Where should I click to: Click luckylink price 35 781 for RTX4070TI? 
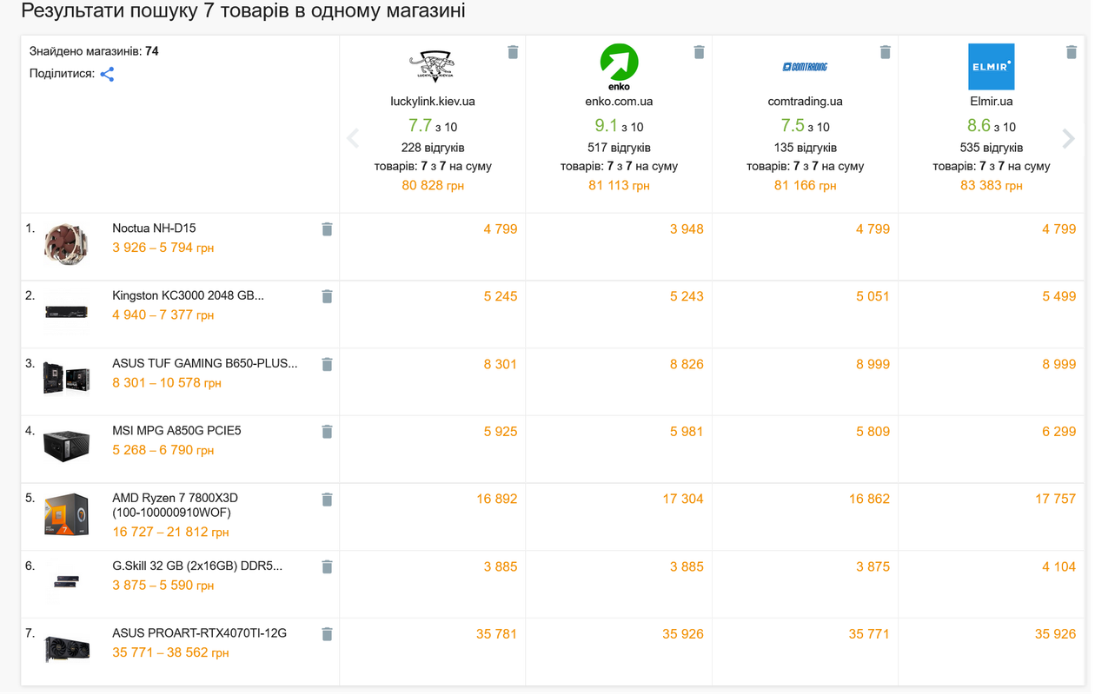tap(497, 634)
